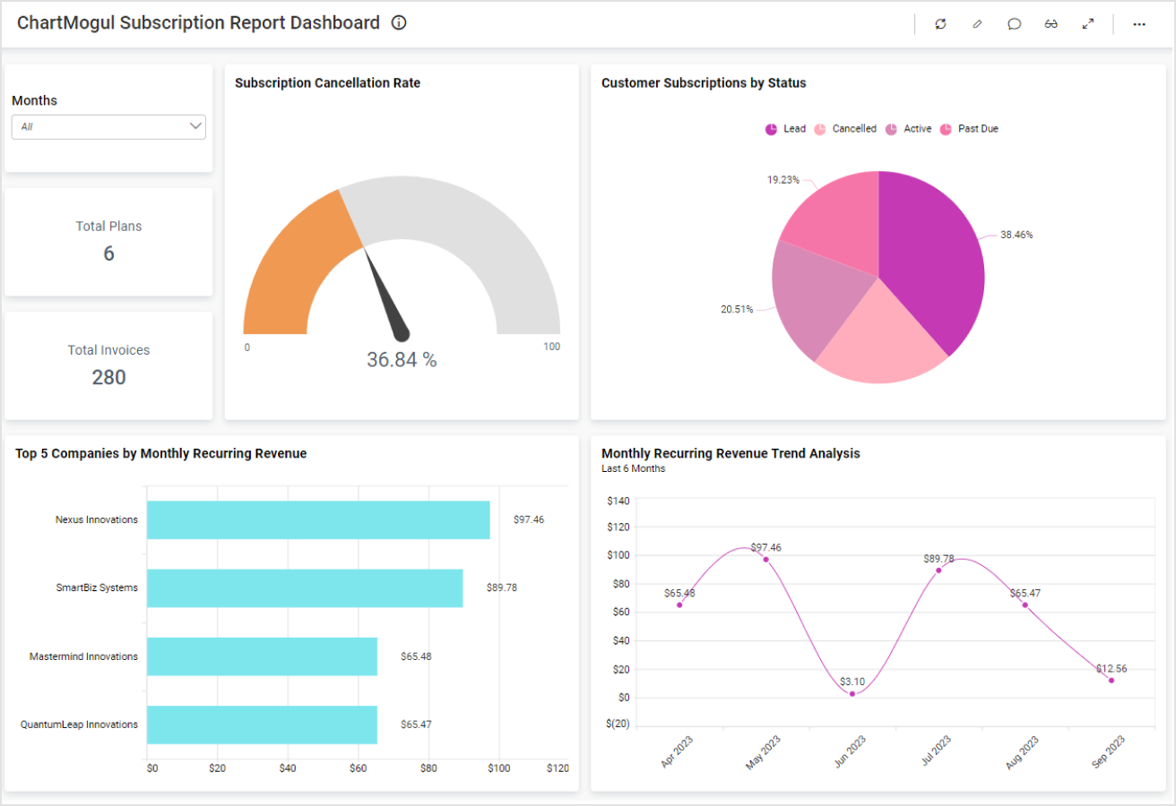Click the Months dropdown chevron arrow
Viewport: 1176px width, 806px height.
point(195,127)
